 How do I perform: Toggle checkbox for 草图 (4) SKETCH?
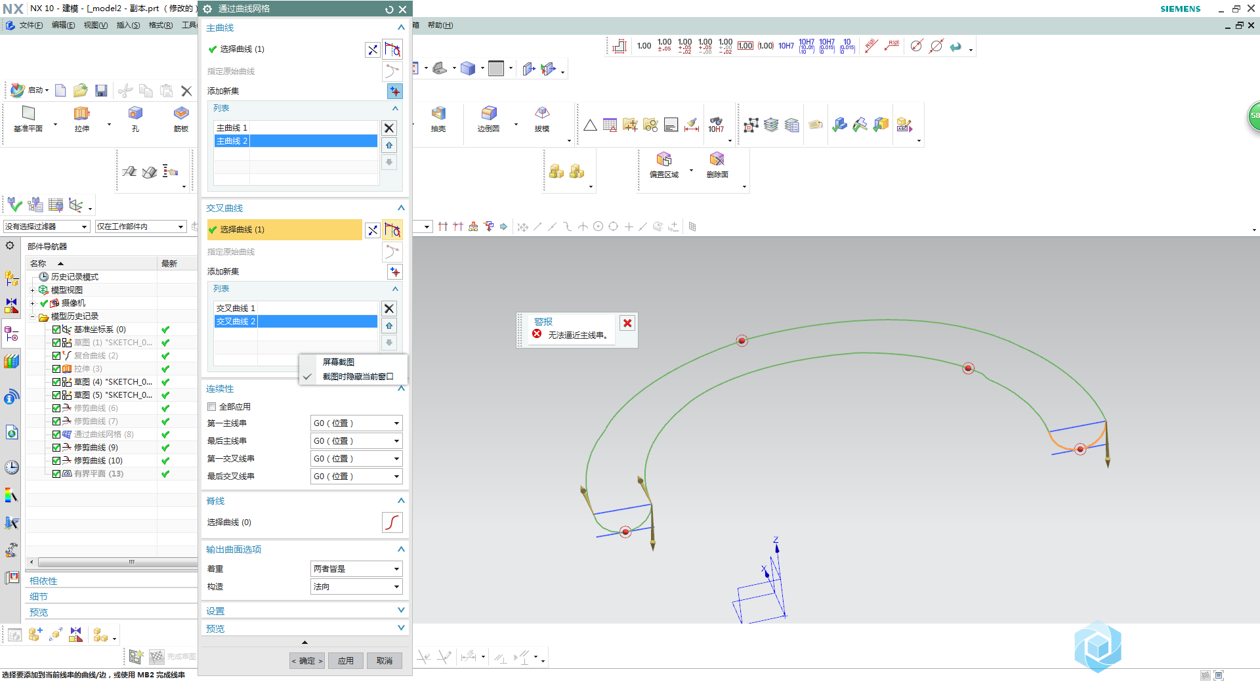coord(56,382)
